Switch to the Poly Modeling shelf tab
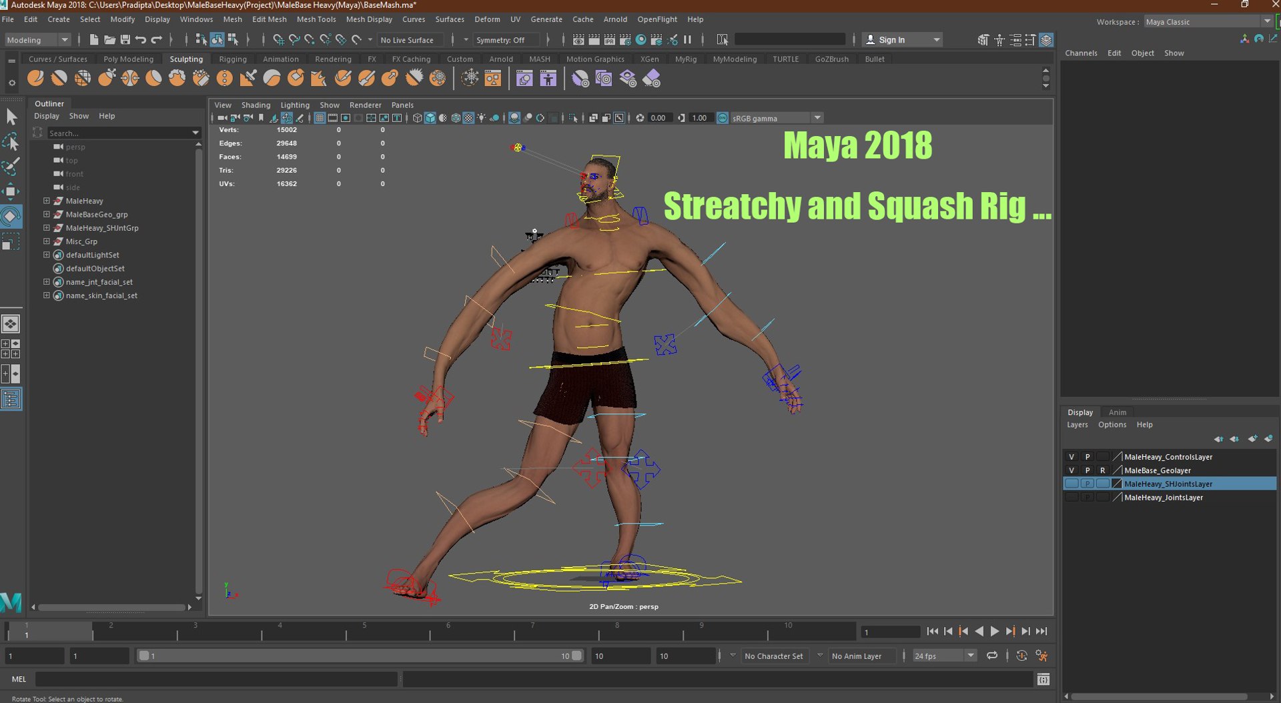 [128, 59]
